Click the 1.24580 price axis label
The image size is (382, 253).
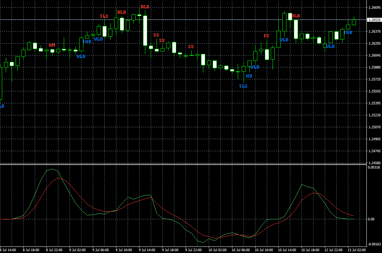point(374,163)
